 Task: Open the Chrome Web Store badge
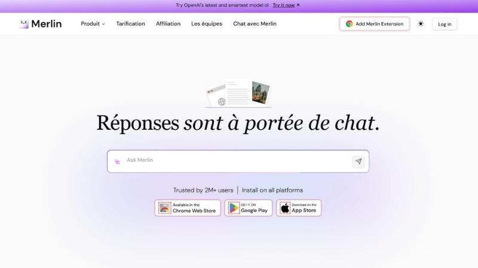(188, 208)
